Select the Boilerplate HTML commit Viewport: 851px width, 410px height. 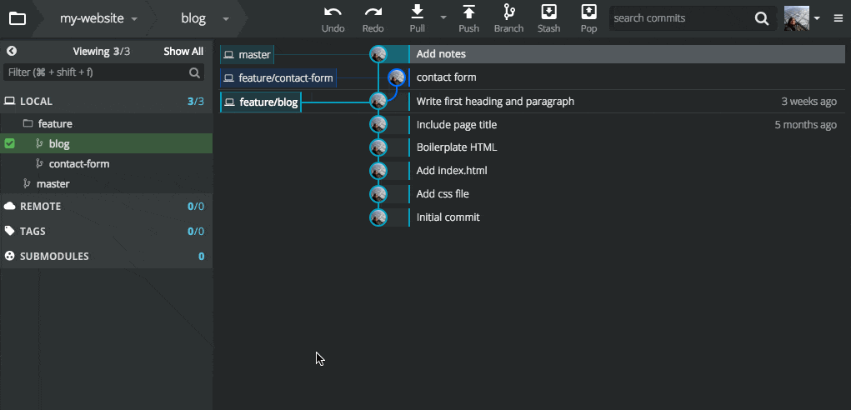click(x=457, y=147)
